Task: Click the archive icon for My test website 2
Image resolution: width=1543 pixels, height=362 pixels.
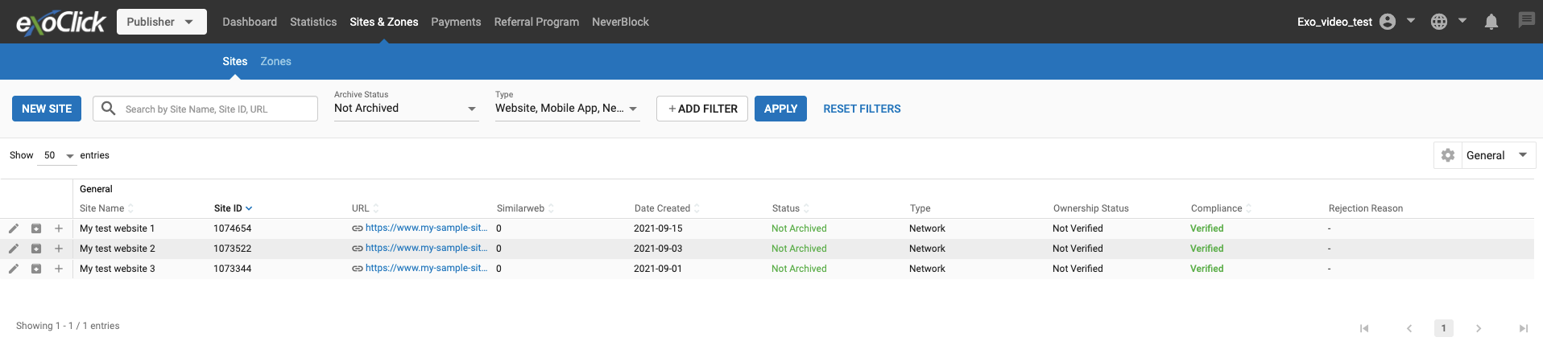Action: (36, 249)
